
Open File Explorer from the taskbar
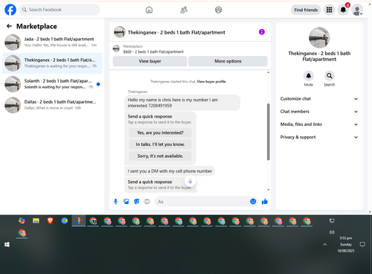point(36,220)
